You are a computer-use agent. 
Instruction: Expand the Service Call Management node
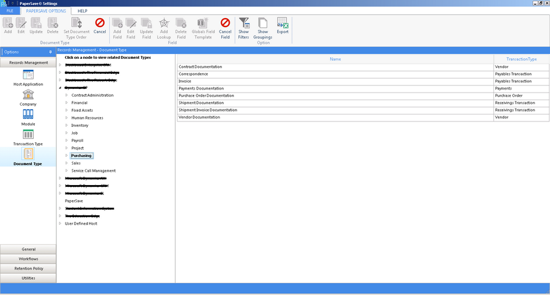67,171
